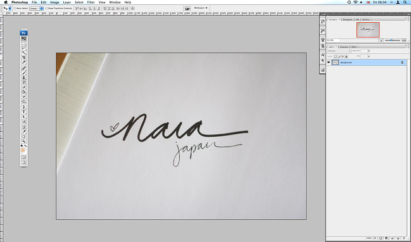Image resolution: width=411 pixels, height=242 pixels.
Task: Hide the Background layer with eye icon
Action: click(329, 62)
